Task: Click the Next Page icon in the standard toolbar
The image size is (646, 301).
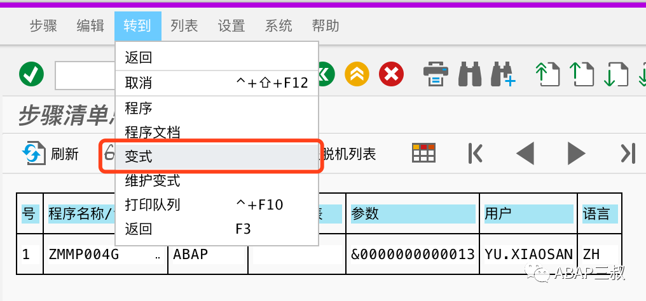Action: [616, 74]
